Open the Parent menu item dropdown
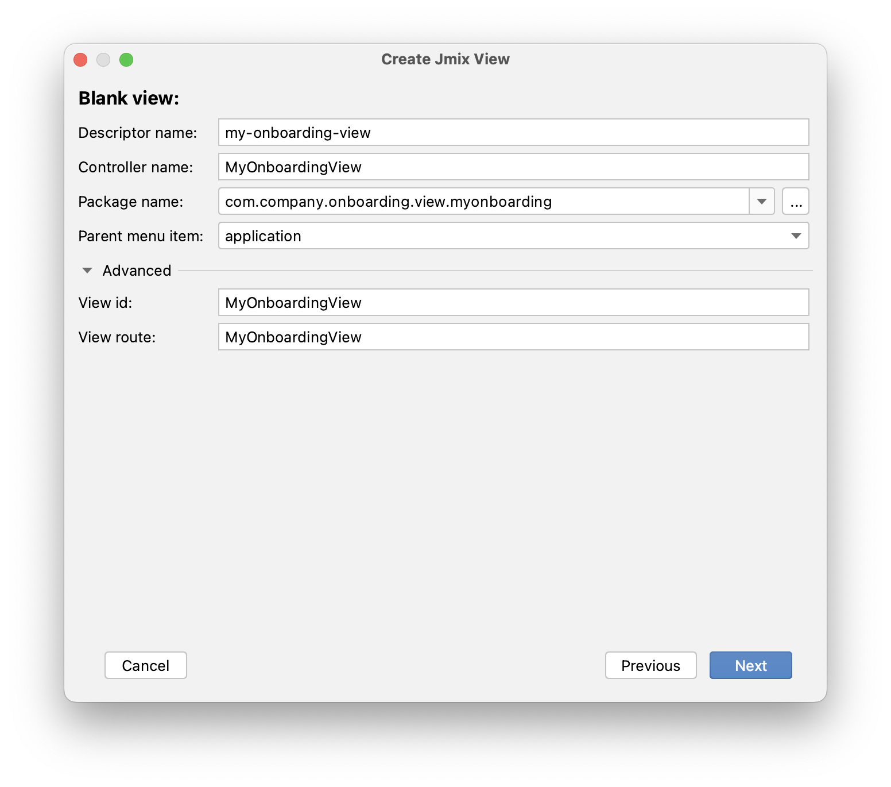This screenshot has height=787, width=891. coord(797,236)
